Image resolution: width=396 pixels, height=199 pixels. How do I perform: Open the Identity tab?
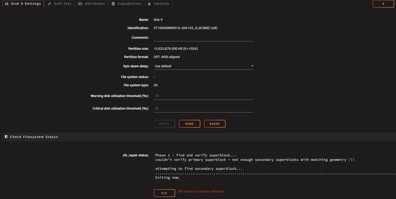(159, 4)
